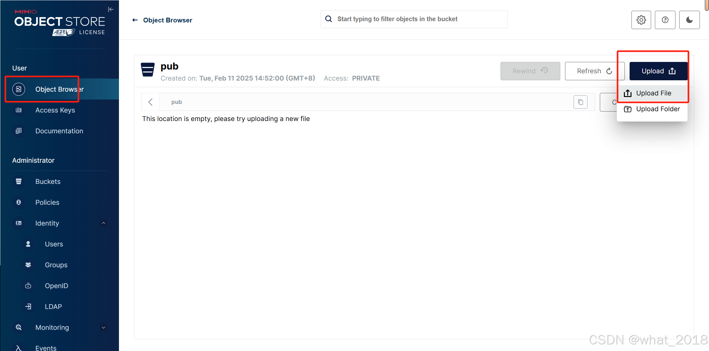The width and height of the screenshot is (709, 351).
Task: Select Upload Folder menu entry
Action: pos(657,109)
